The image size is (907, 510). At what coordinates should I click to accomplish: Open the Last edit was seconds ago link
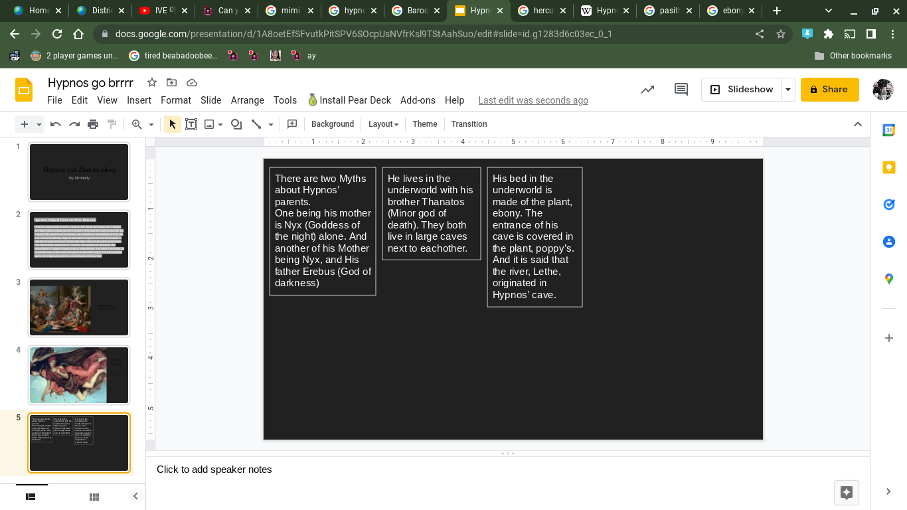[x=533, y=100]
